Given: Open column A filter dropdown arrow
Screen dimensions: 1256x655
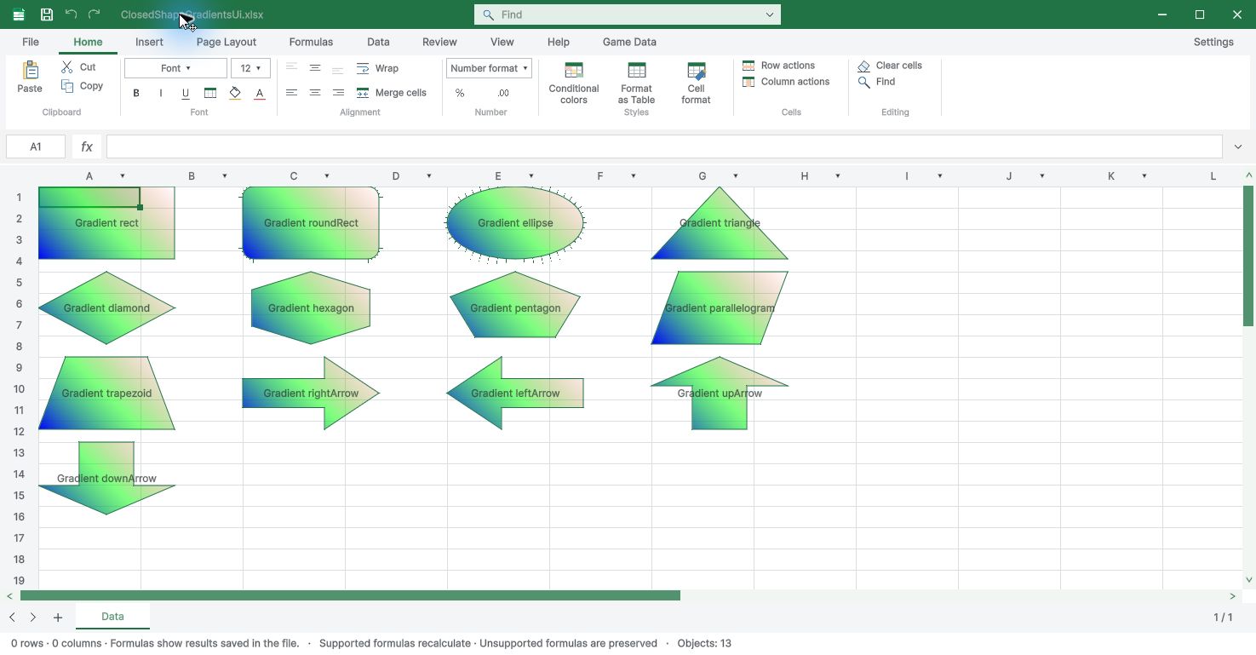Looking at the screenshot, I should point(123,176).
